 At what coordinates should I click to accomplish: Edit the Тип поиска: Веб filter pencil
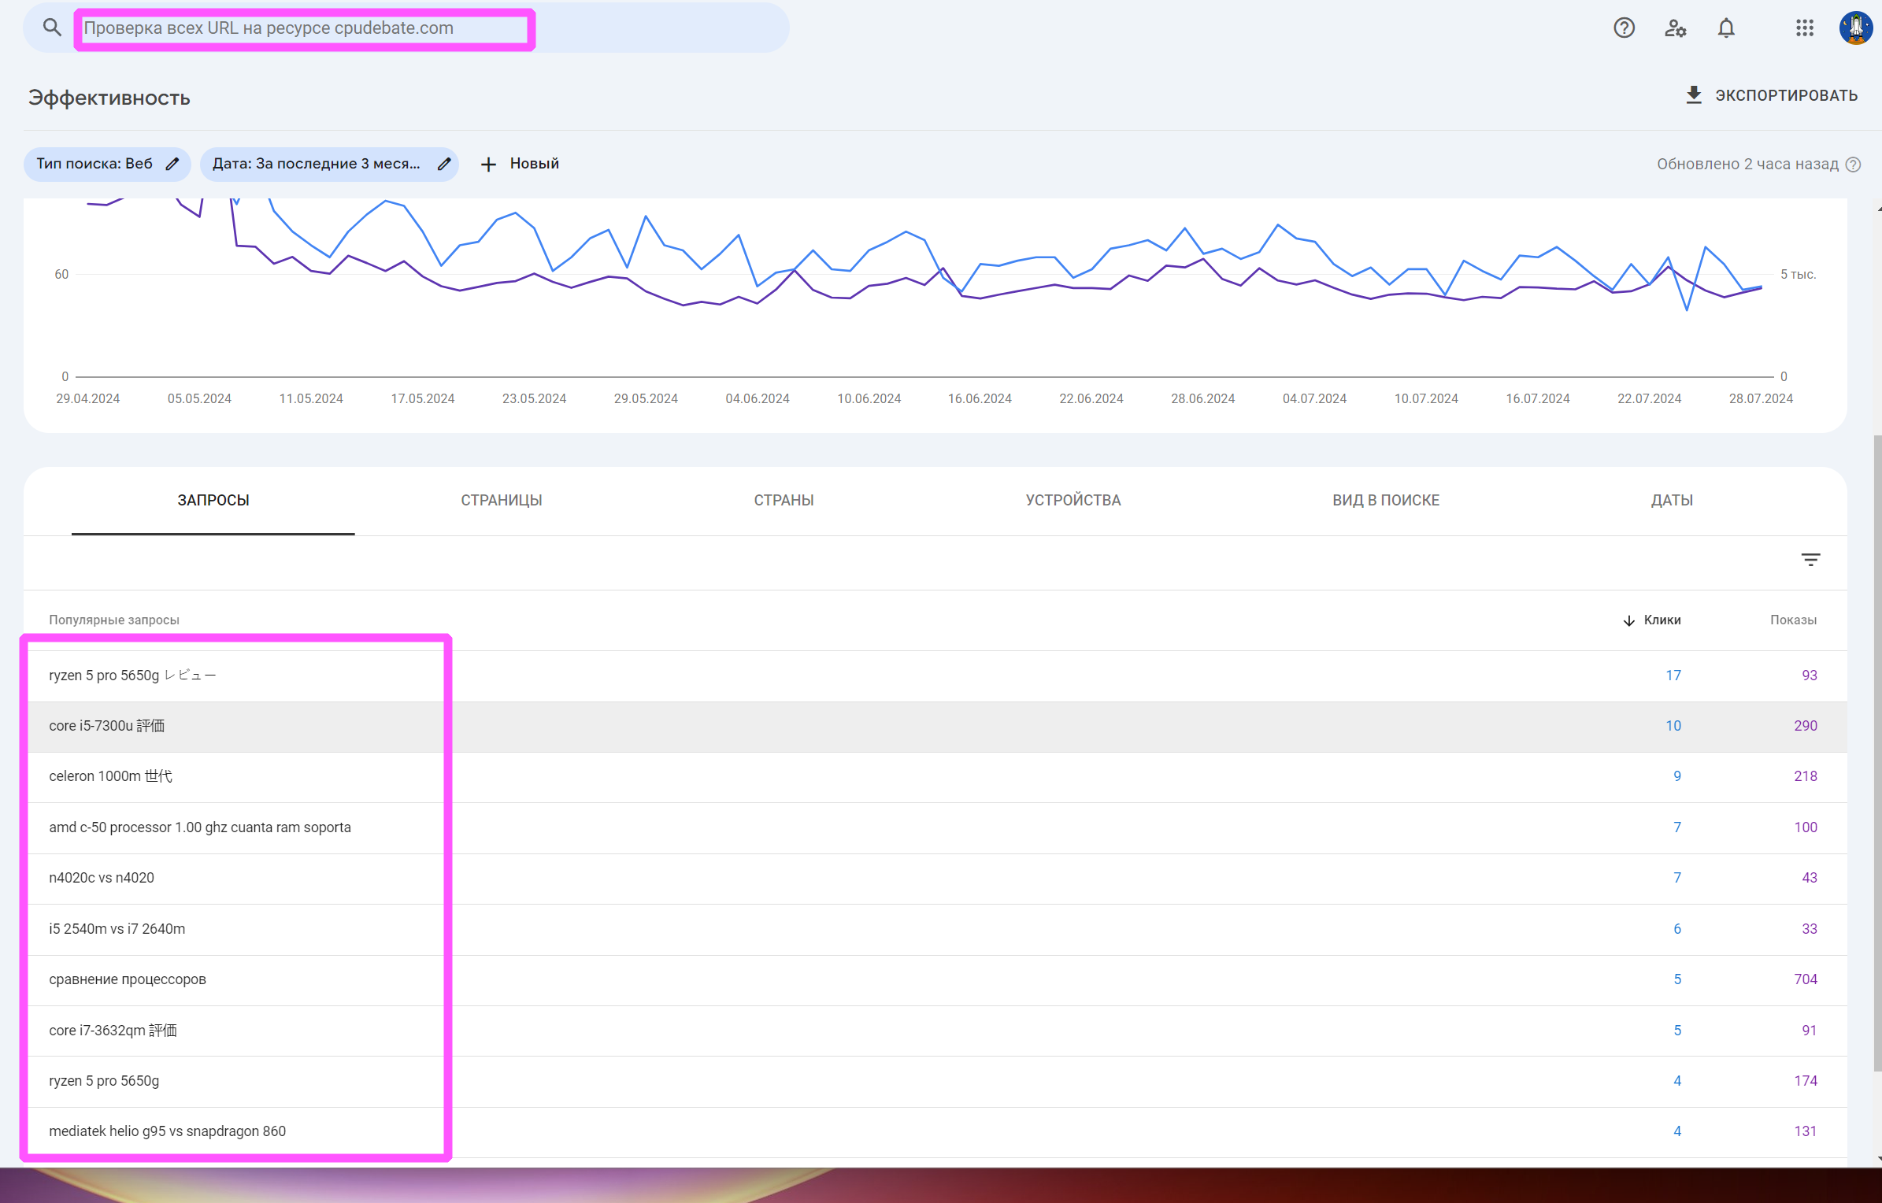tap(172, 164)
